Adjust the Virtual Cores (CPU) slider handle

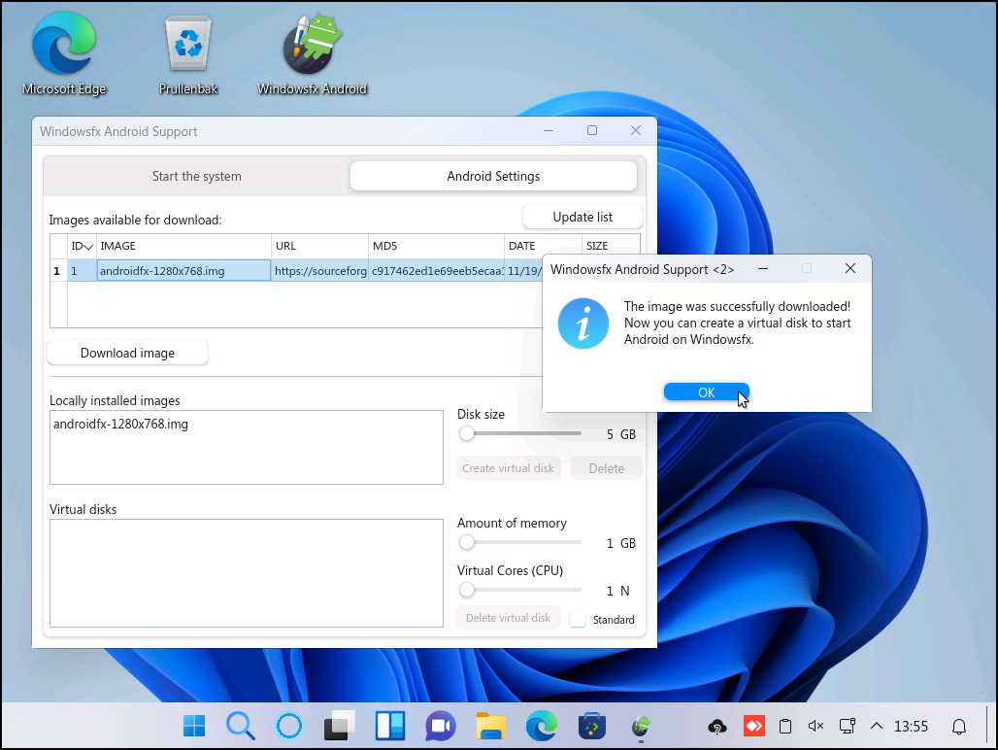(467, 591)
